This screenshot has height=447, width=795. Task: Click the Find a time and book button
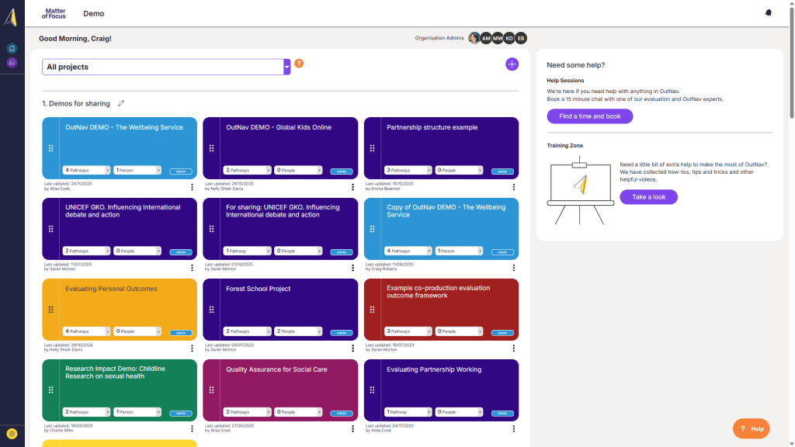click(589, 116)
